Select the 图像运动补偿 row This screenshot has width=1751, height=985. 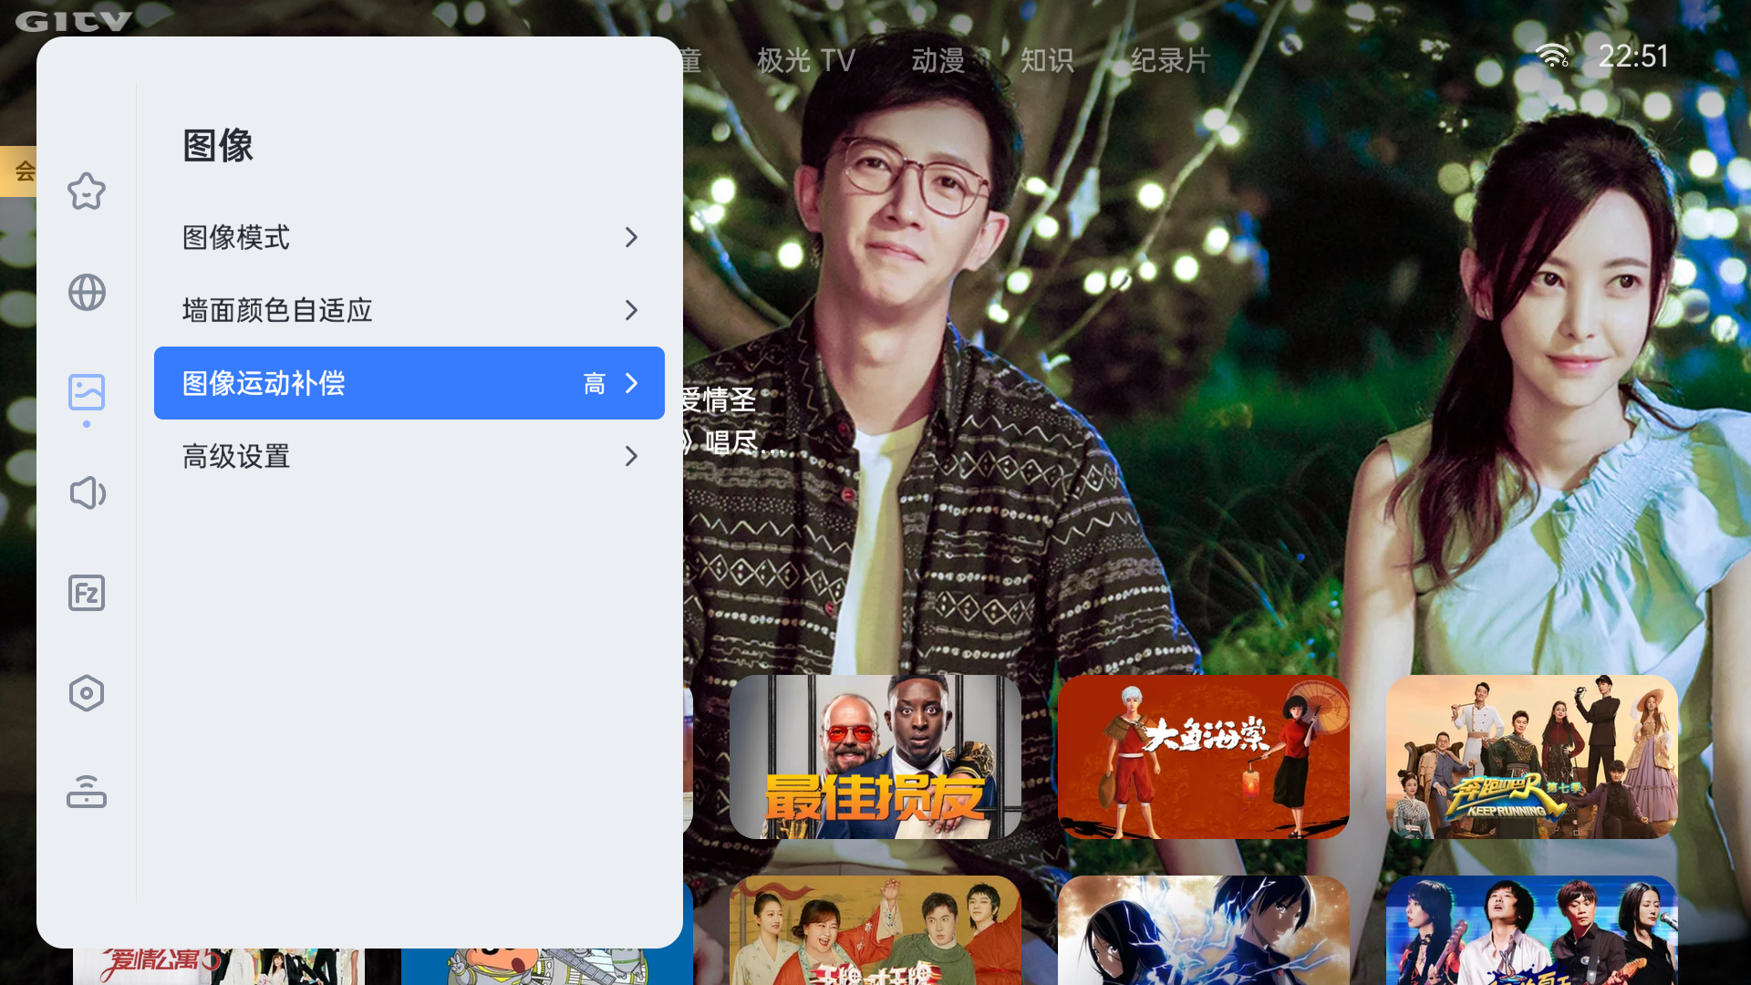[409, 383]
